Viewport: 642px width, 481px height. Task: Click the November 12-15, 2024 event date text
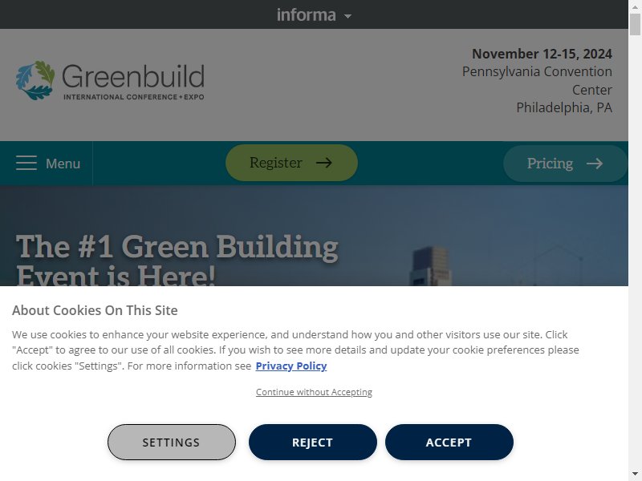click(542, 54)
